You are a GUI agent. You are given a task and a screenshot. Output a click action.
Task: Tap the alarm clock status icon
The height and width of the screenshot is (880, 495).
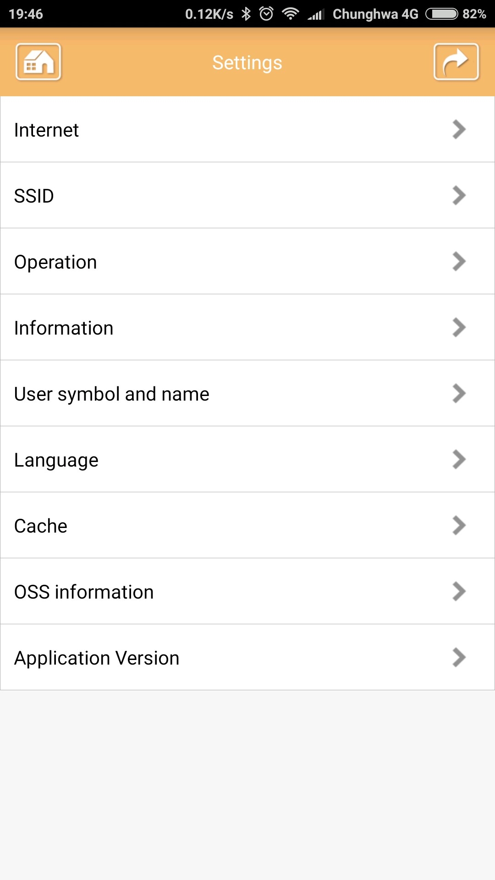coord(266,14)
